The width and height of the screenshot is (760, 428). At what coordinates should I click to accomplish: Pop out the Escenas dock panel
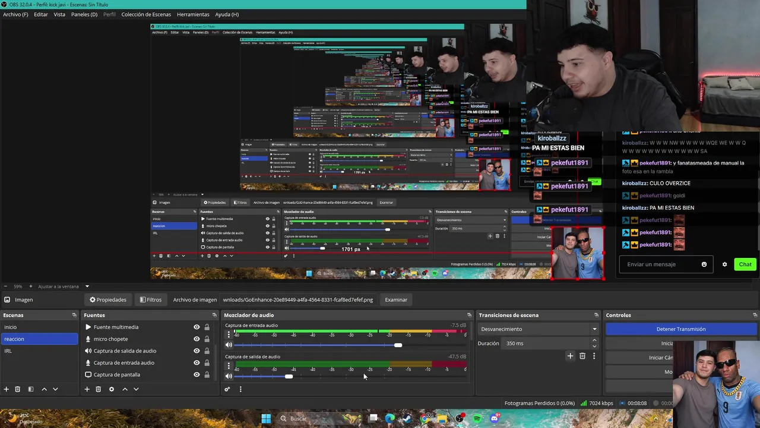pyautogui.click(x=74, y=315)
